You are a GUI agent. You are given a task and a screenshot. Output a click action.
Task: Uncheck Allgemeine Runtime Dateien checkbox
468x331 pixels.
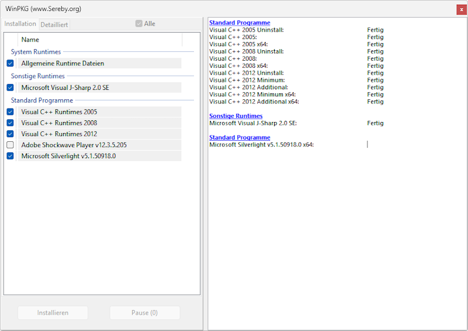[x=10, y=63]
